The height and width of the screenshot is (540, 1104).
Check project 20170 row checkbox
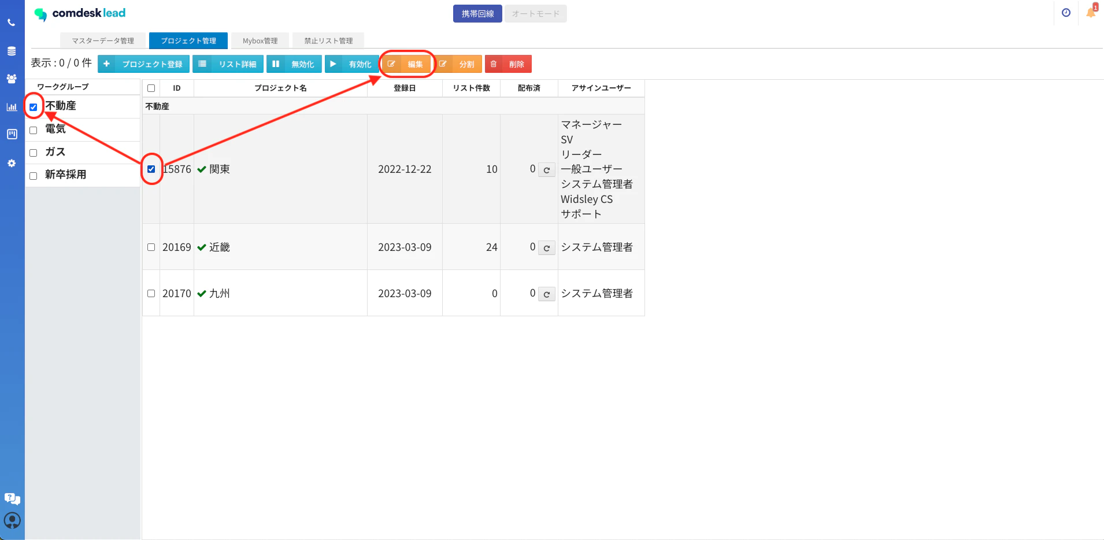point(151,293)
